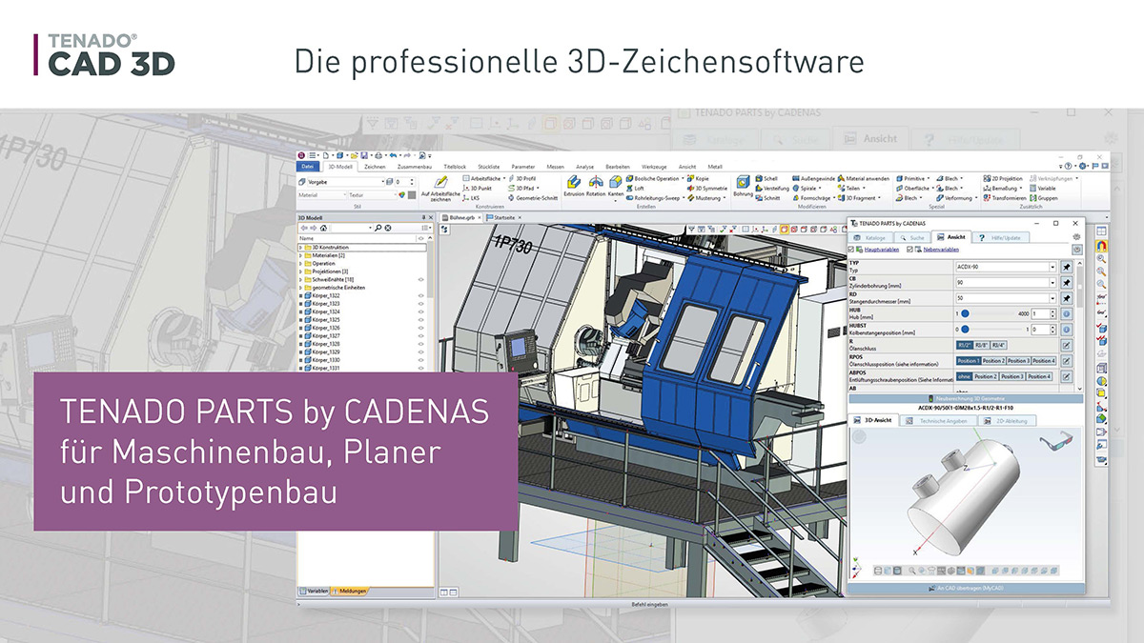1144x643 pixels.
Task: Select the 3D Profil tool
Action: tap(522, 178)
